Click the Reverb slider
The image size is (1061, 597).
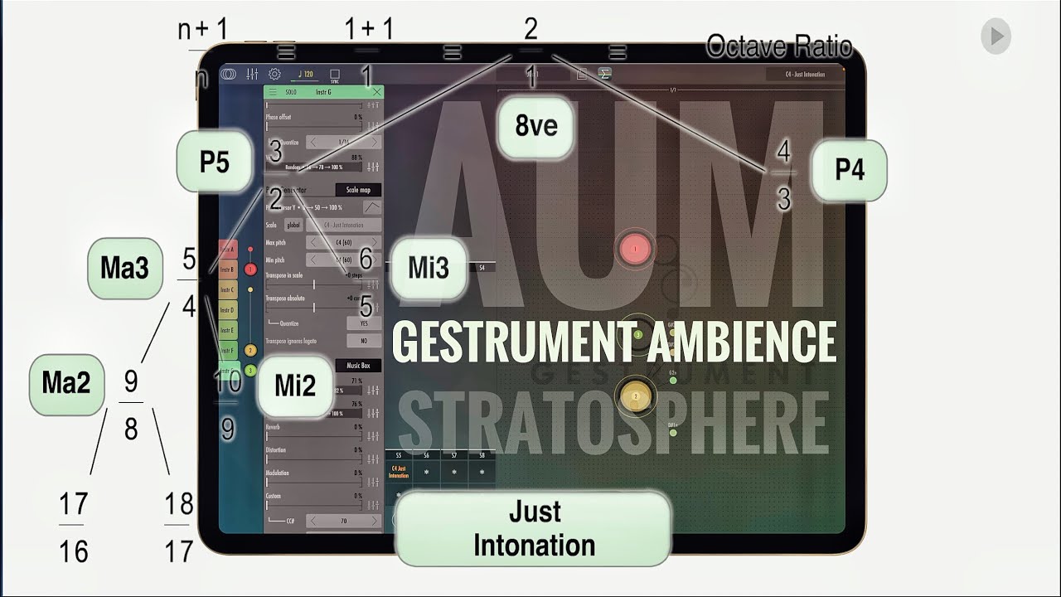(x=314, y=436)
